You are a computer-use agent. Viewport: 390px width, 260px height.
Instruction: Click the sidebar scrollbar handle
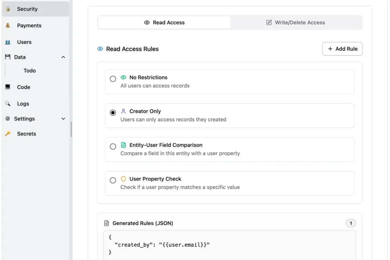[71, 129]
